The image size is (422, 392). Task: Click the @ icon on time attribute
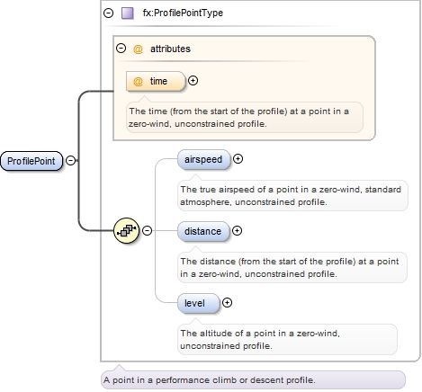coord(138,81)
